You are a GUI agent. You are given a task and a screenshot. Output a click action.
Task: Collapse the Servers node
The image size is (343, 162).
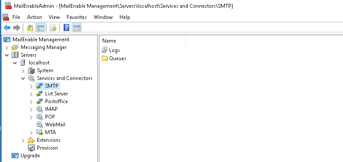tap(7, 55)
